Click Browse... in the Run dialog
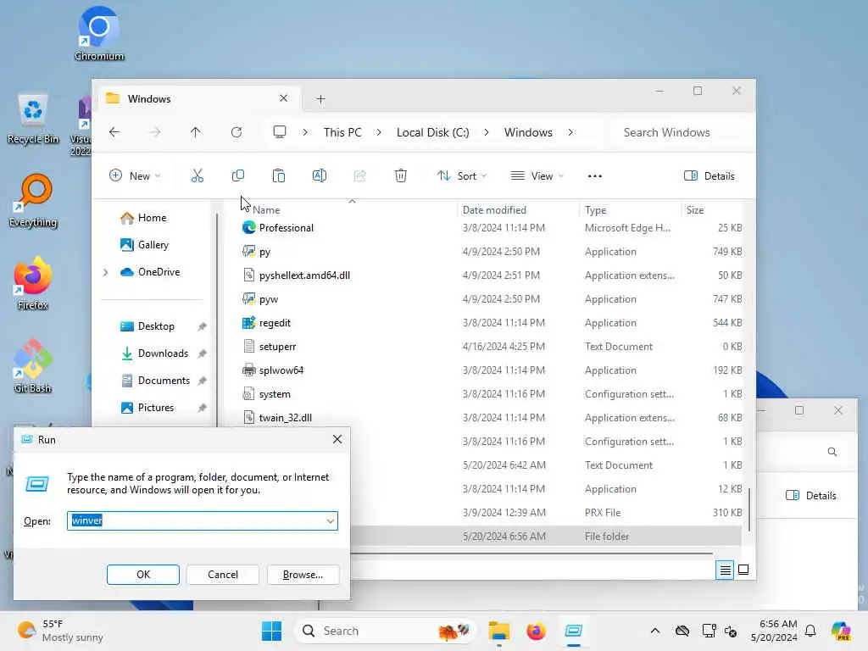This screenshot has height=651, width=868. (x=303, y=575)
